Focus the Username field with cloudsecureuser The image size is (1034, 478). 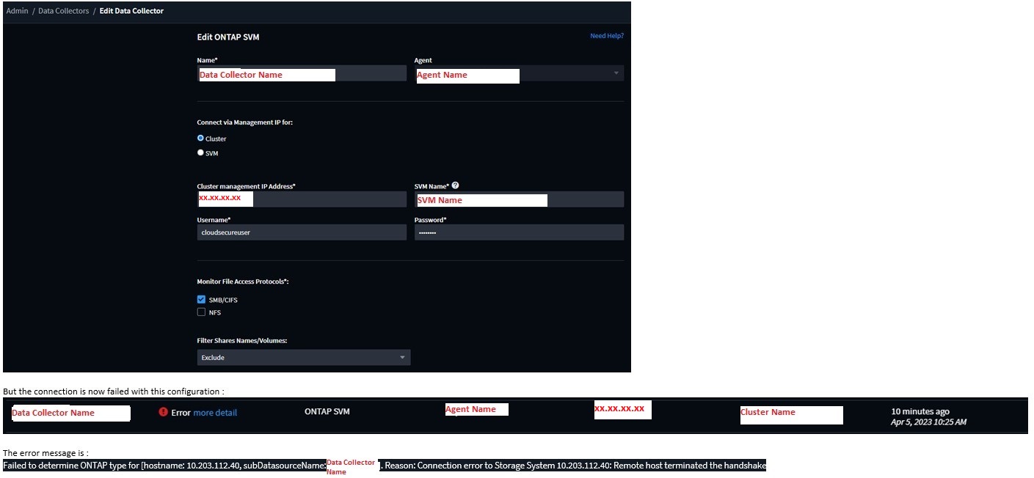tap(301, 232)
